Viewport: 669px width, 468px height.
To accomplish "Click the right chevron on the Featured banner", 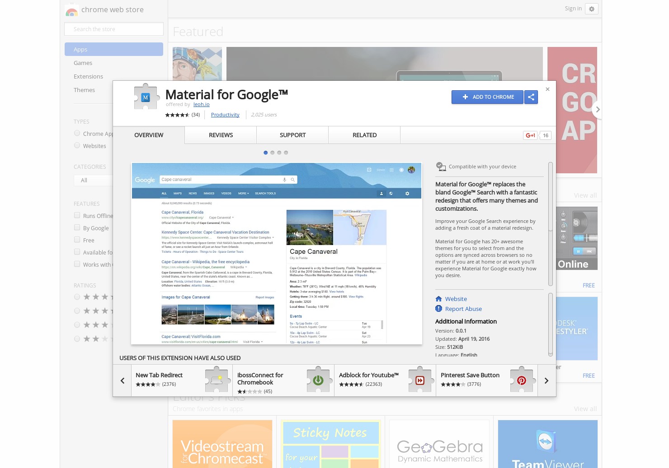I will [597, 109].
